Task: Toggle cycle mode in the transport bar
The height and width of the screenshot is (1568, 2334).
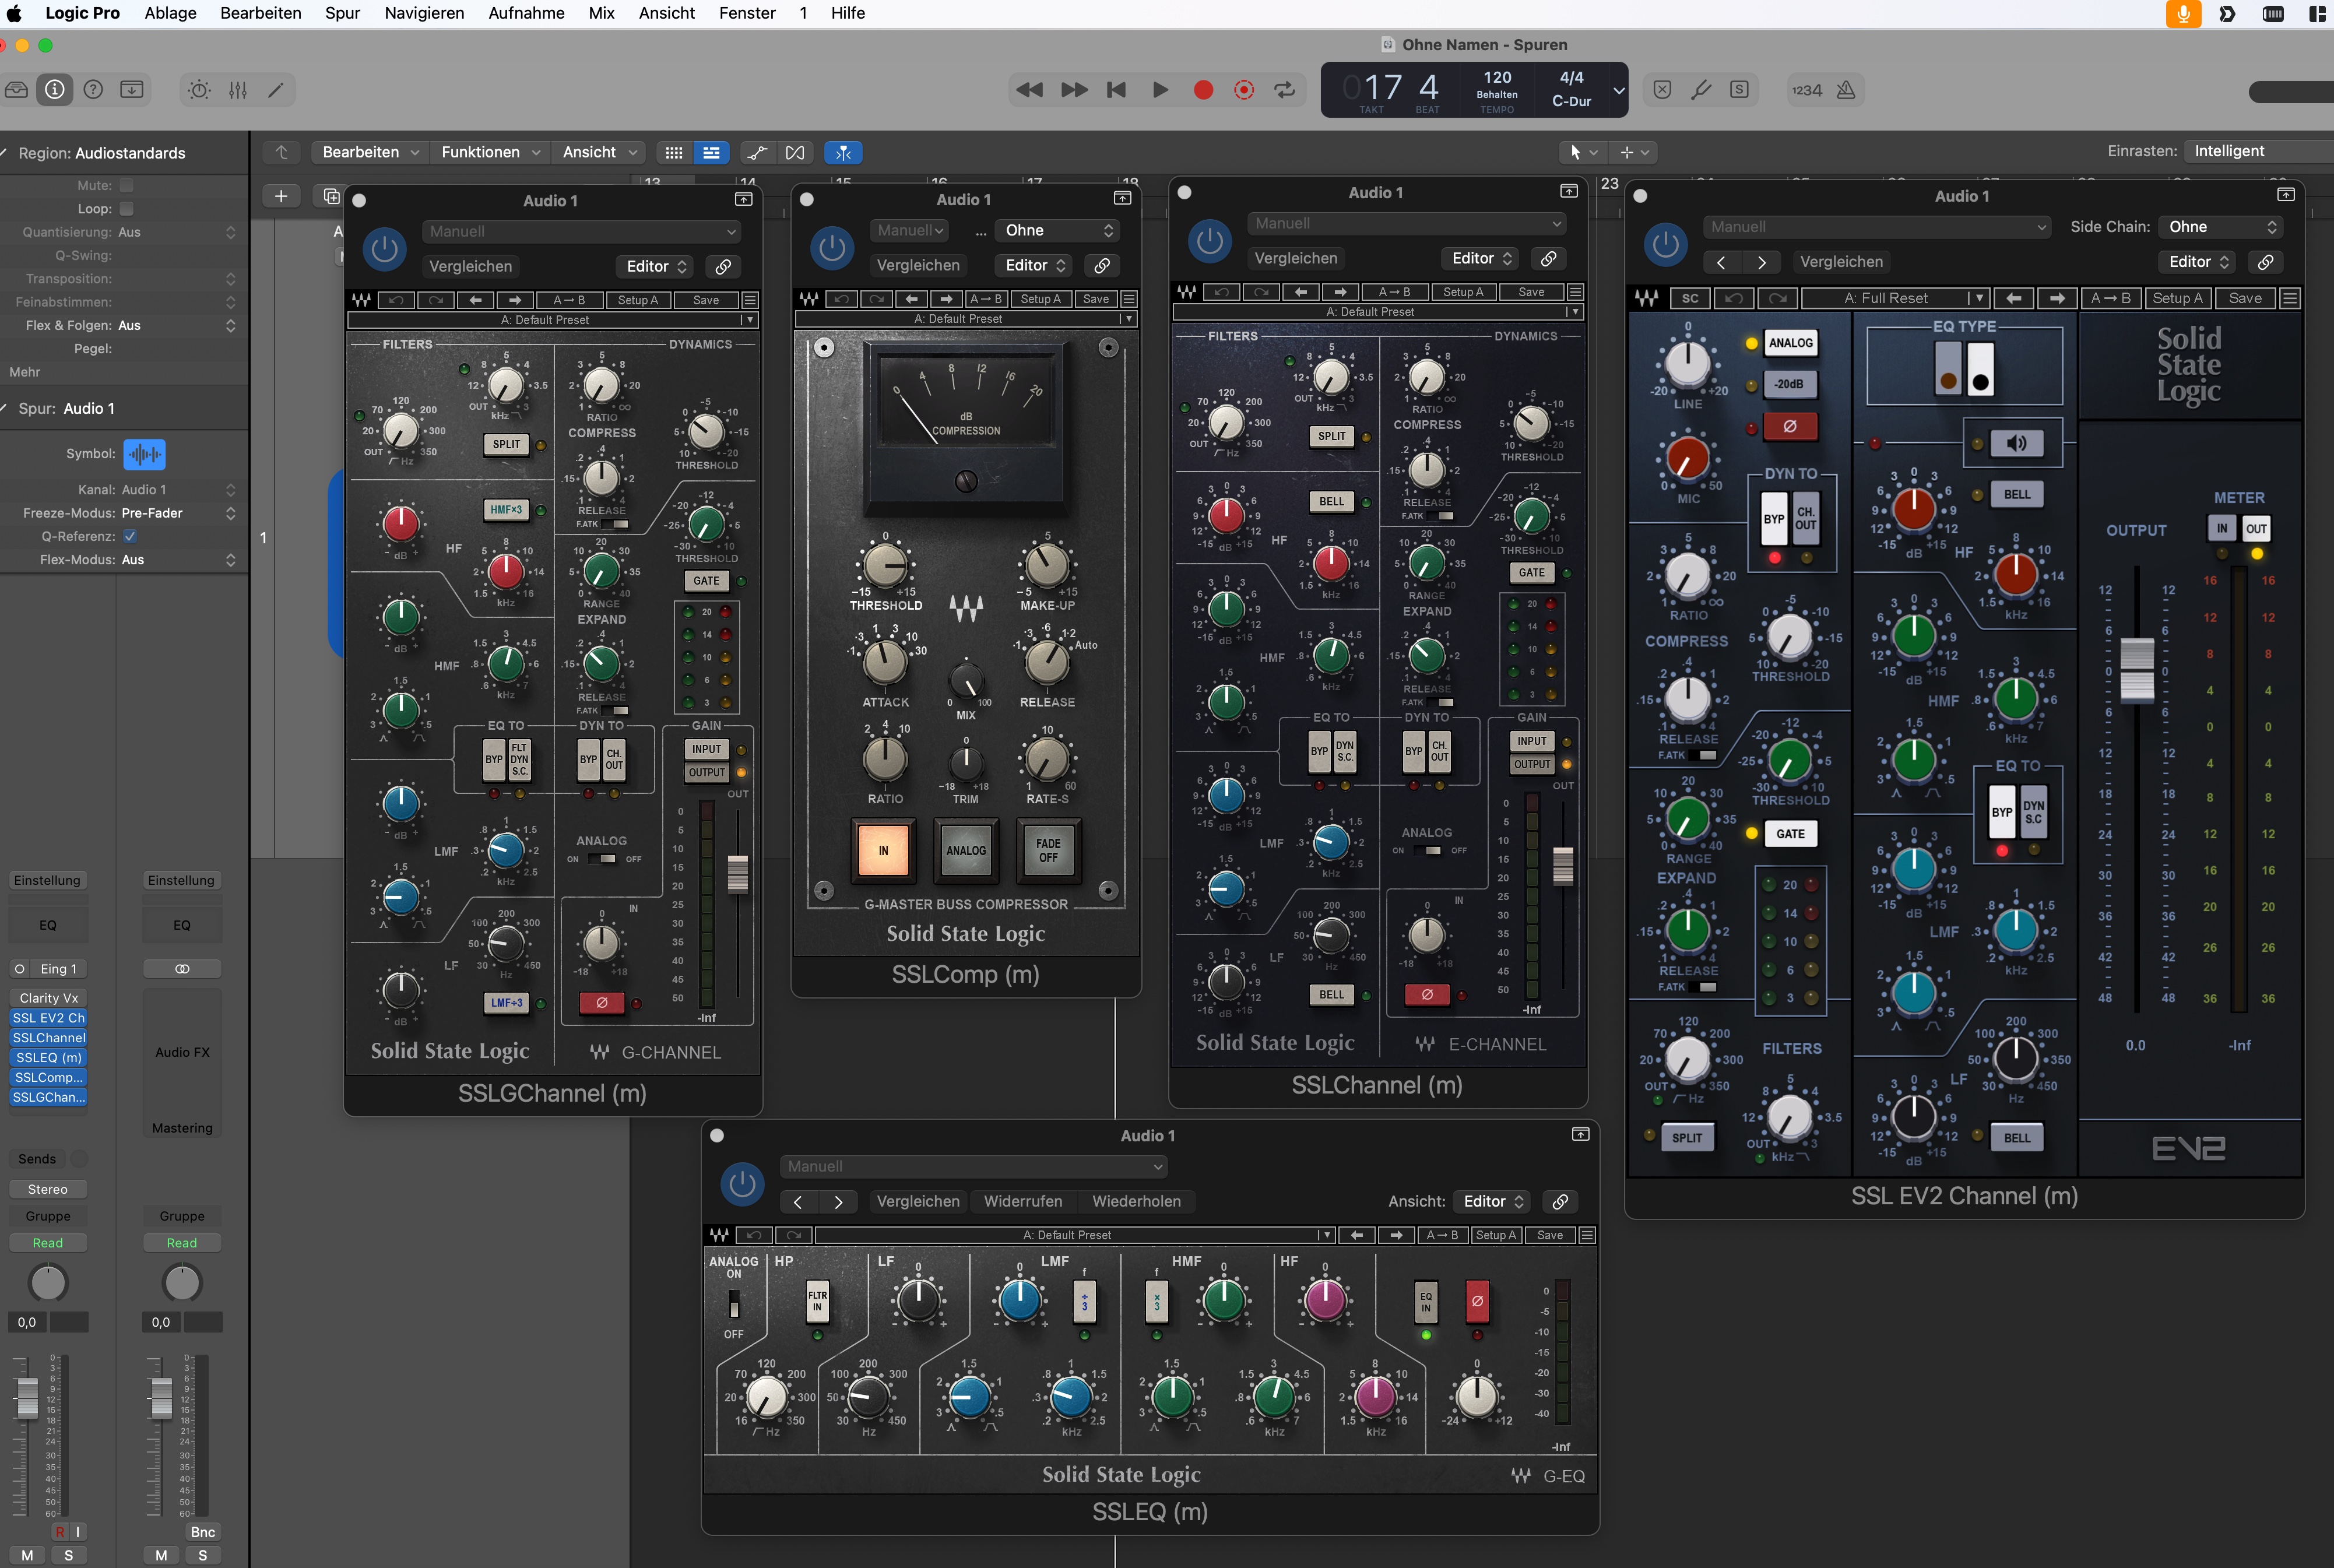Action: [1285, 90]
